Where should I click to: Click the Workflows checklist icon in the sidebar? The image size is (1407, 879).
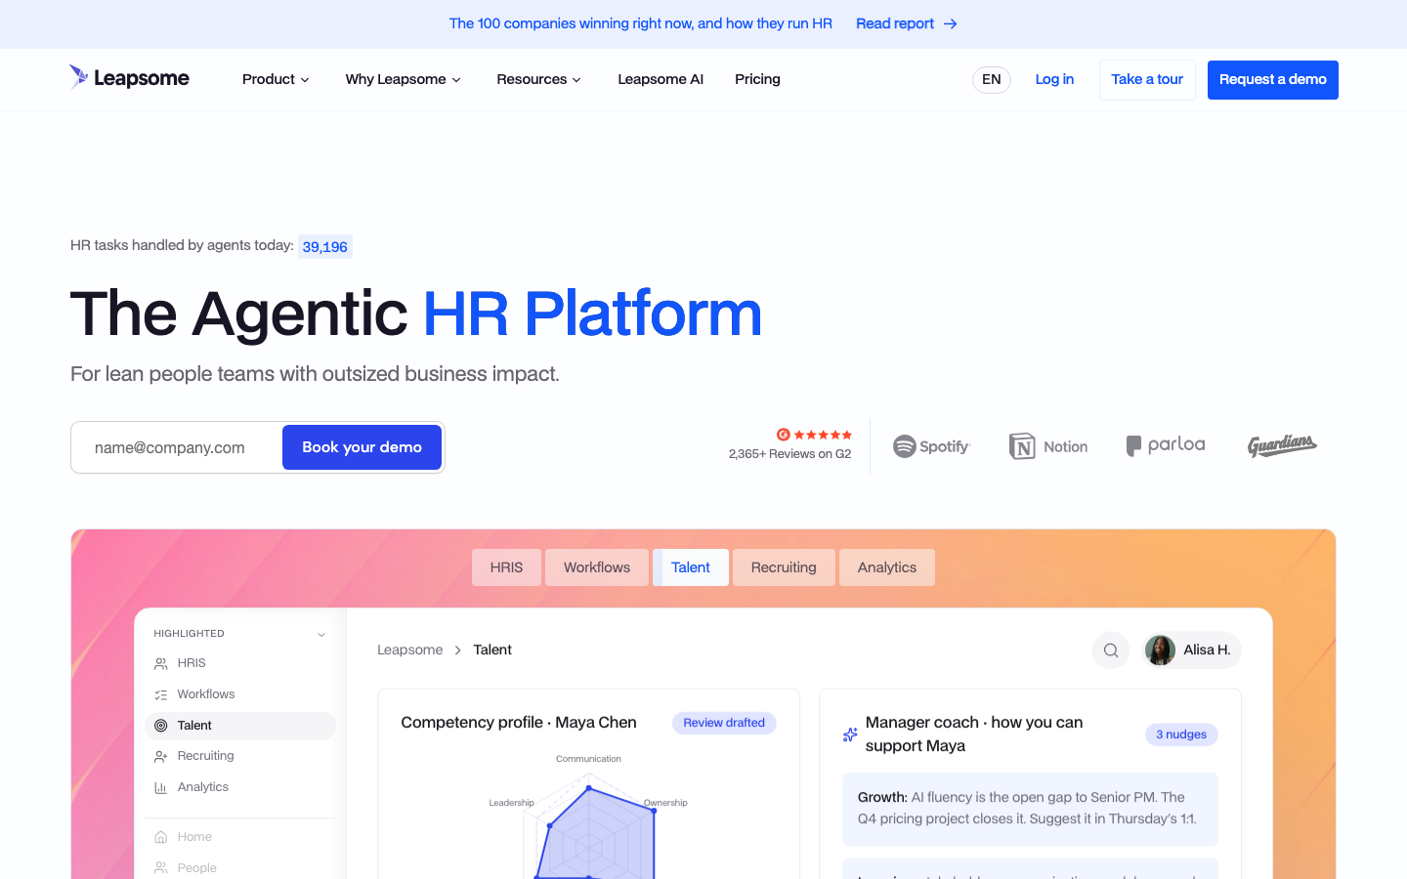point(161,694)
